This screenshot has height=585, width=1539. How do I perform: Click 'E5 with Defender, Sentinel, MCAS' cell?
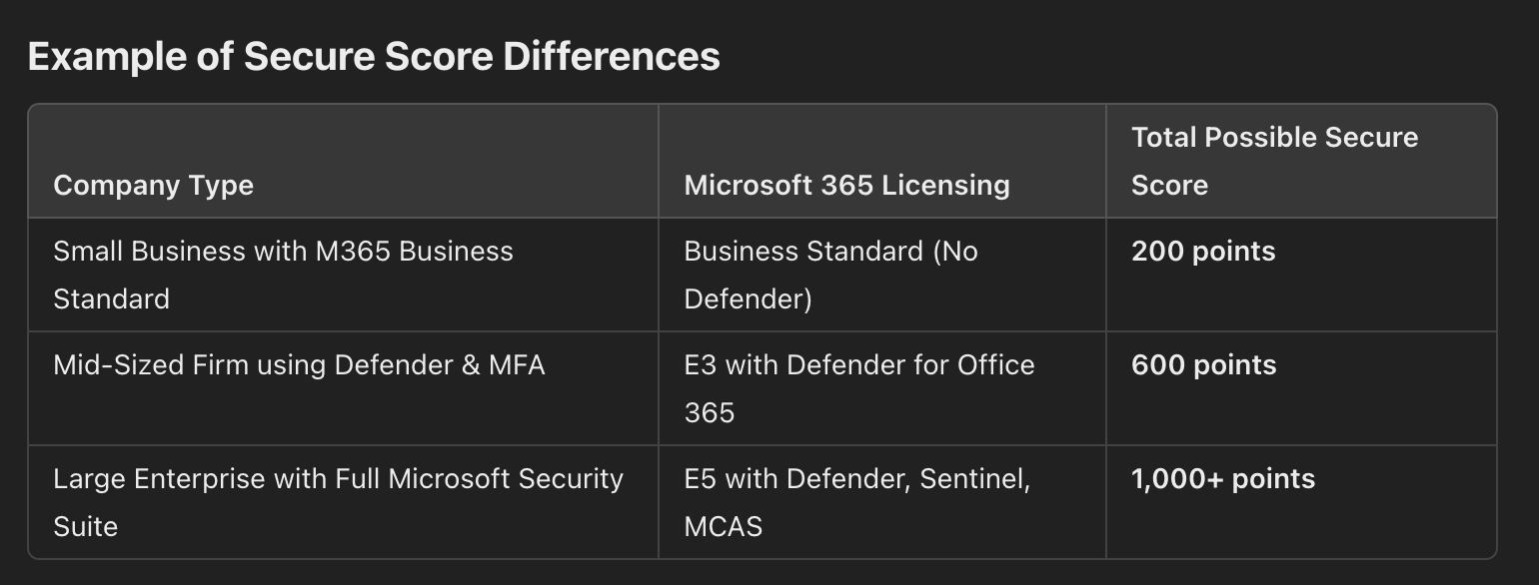(x=856, y=502)
